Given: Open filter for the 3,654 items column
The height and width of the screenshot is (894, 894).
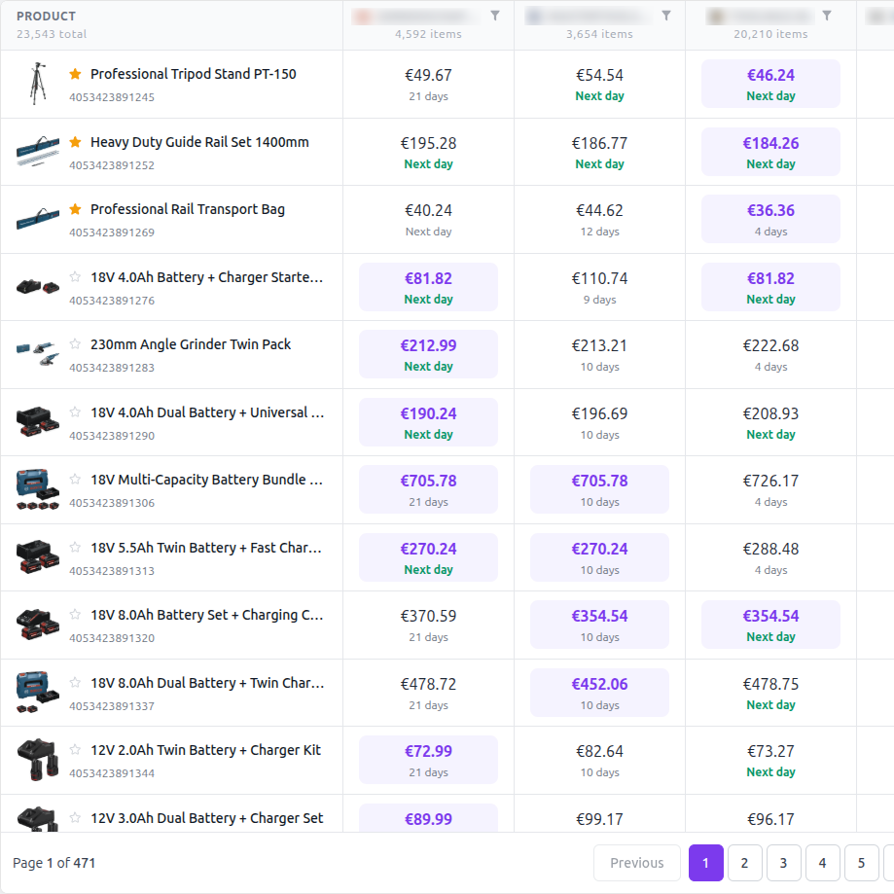Looking at the screenshot, I should 666,16.
